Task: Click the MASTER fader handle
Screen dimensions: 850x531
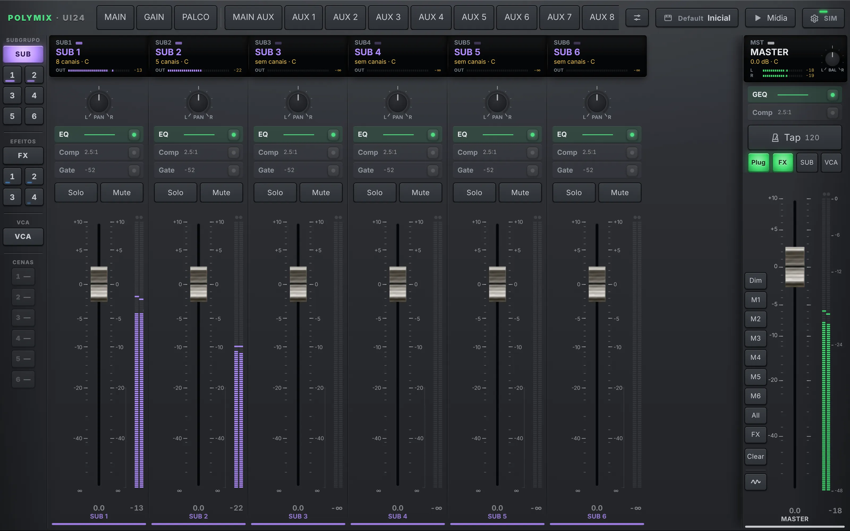Action: coord(795,267)
